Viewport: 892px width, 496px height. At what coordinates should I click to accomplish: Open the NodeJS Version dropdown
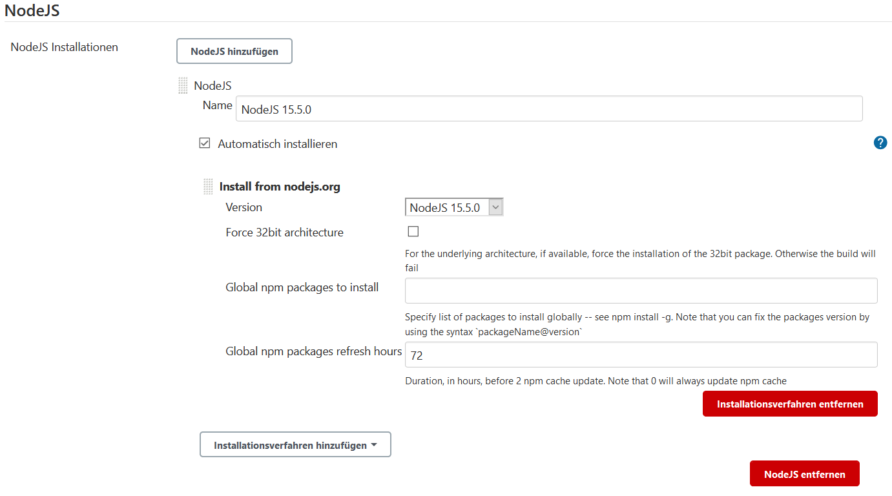(453, 207)
